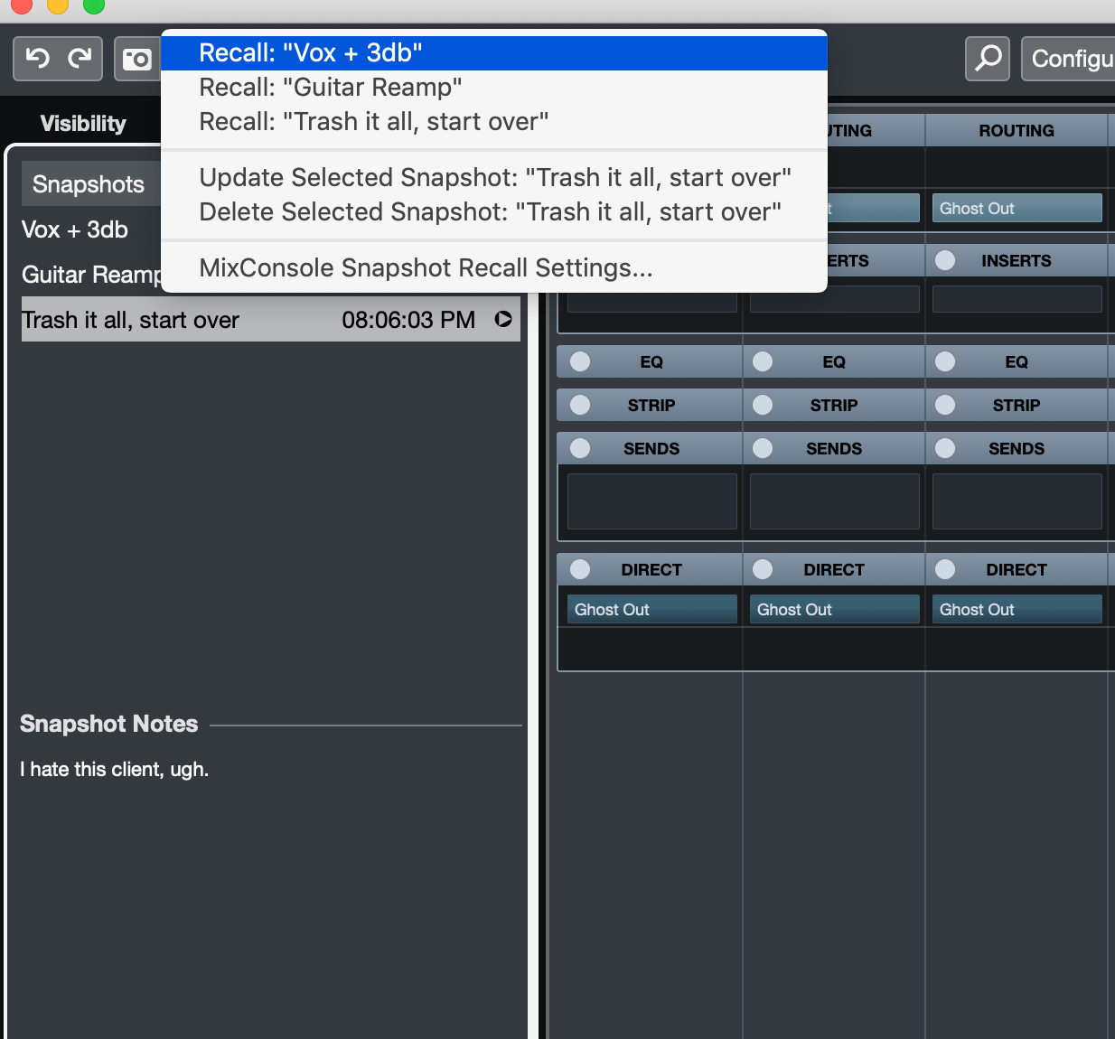Viewport: 1115px width, 1039px height.
Task: Switch to the Snapshots tab
Action: pos(89,183)
